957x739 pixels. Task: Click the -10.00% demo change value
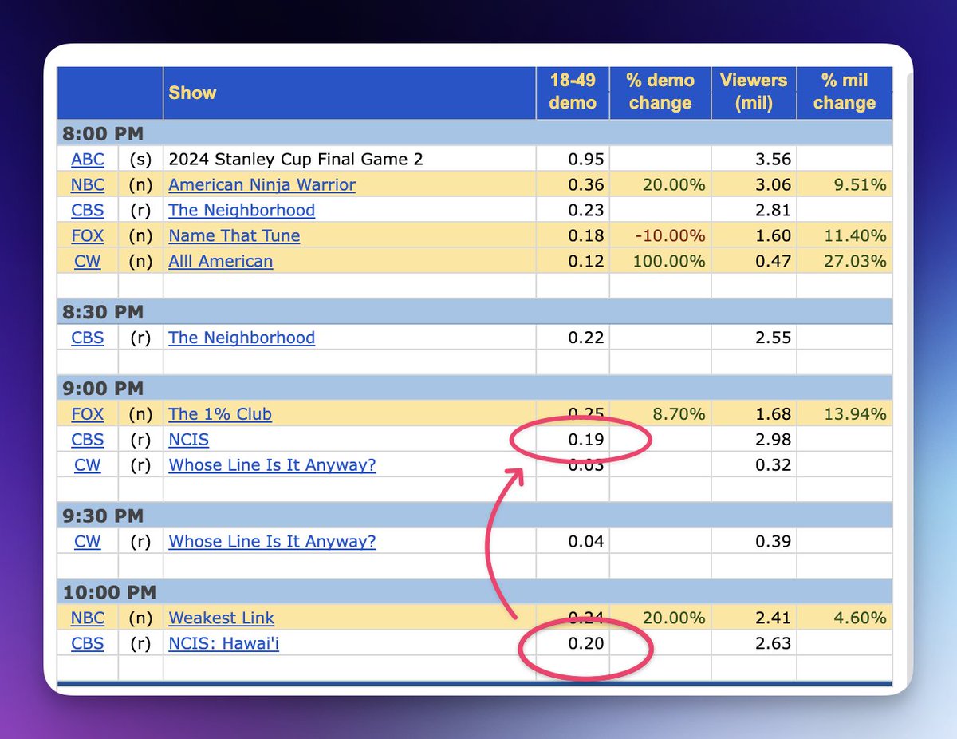[x=672, y=236]
